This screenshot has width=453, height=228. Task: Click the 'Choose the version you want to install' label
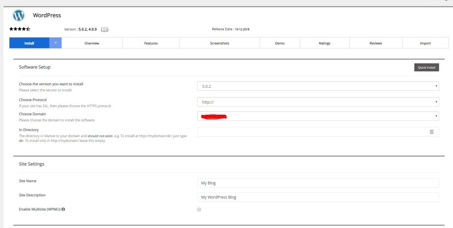tap(51, 84)
